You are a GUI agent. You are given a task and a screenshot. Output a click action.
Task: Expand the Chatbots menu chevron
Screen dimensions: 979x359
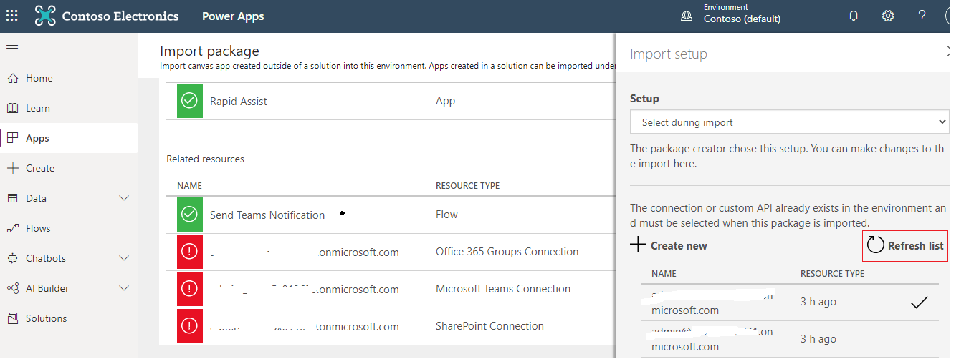click(x=124, y=258)
